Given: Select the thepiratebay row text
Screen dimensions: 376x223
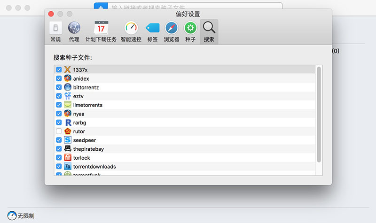Looking at the screenshot, I should pos(88,149).
